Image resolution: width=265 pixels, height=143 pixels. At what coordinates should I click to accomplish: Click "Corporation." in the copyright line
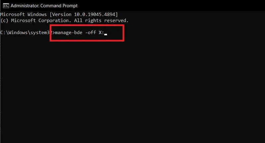pyautogui.click(x=55, y=20)
